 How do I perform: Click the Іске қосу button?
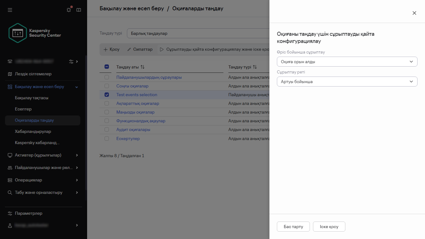(x=329, y=227)
